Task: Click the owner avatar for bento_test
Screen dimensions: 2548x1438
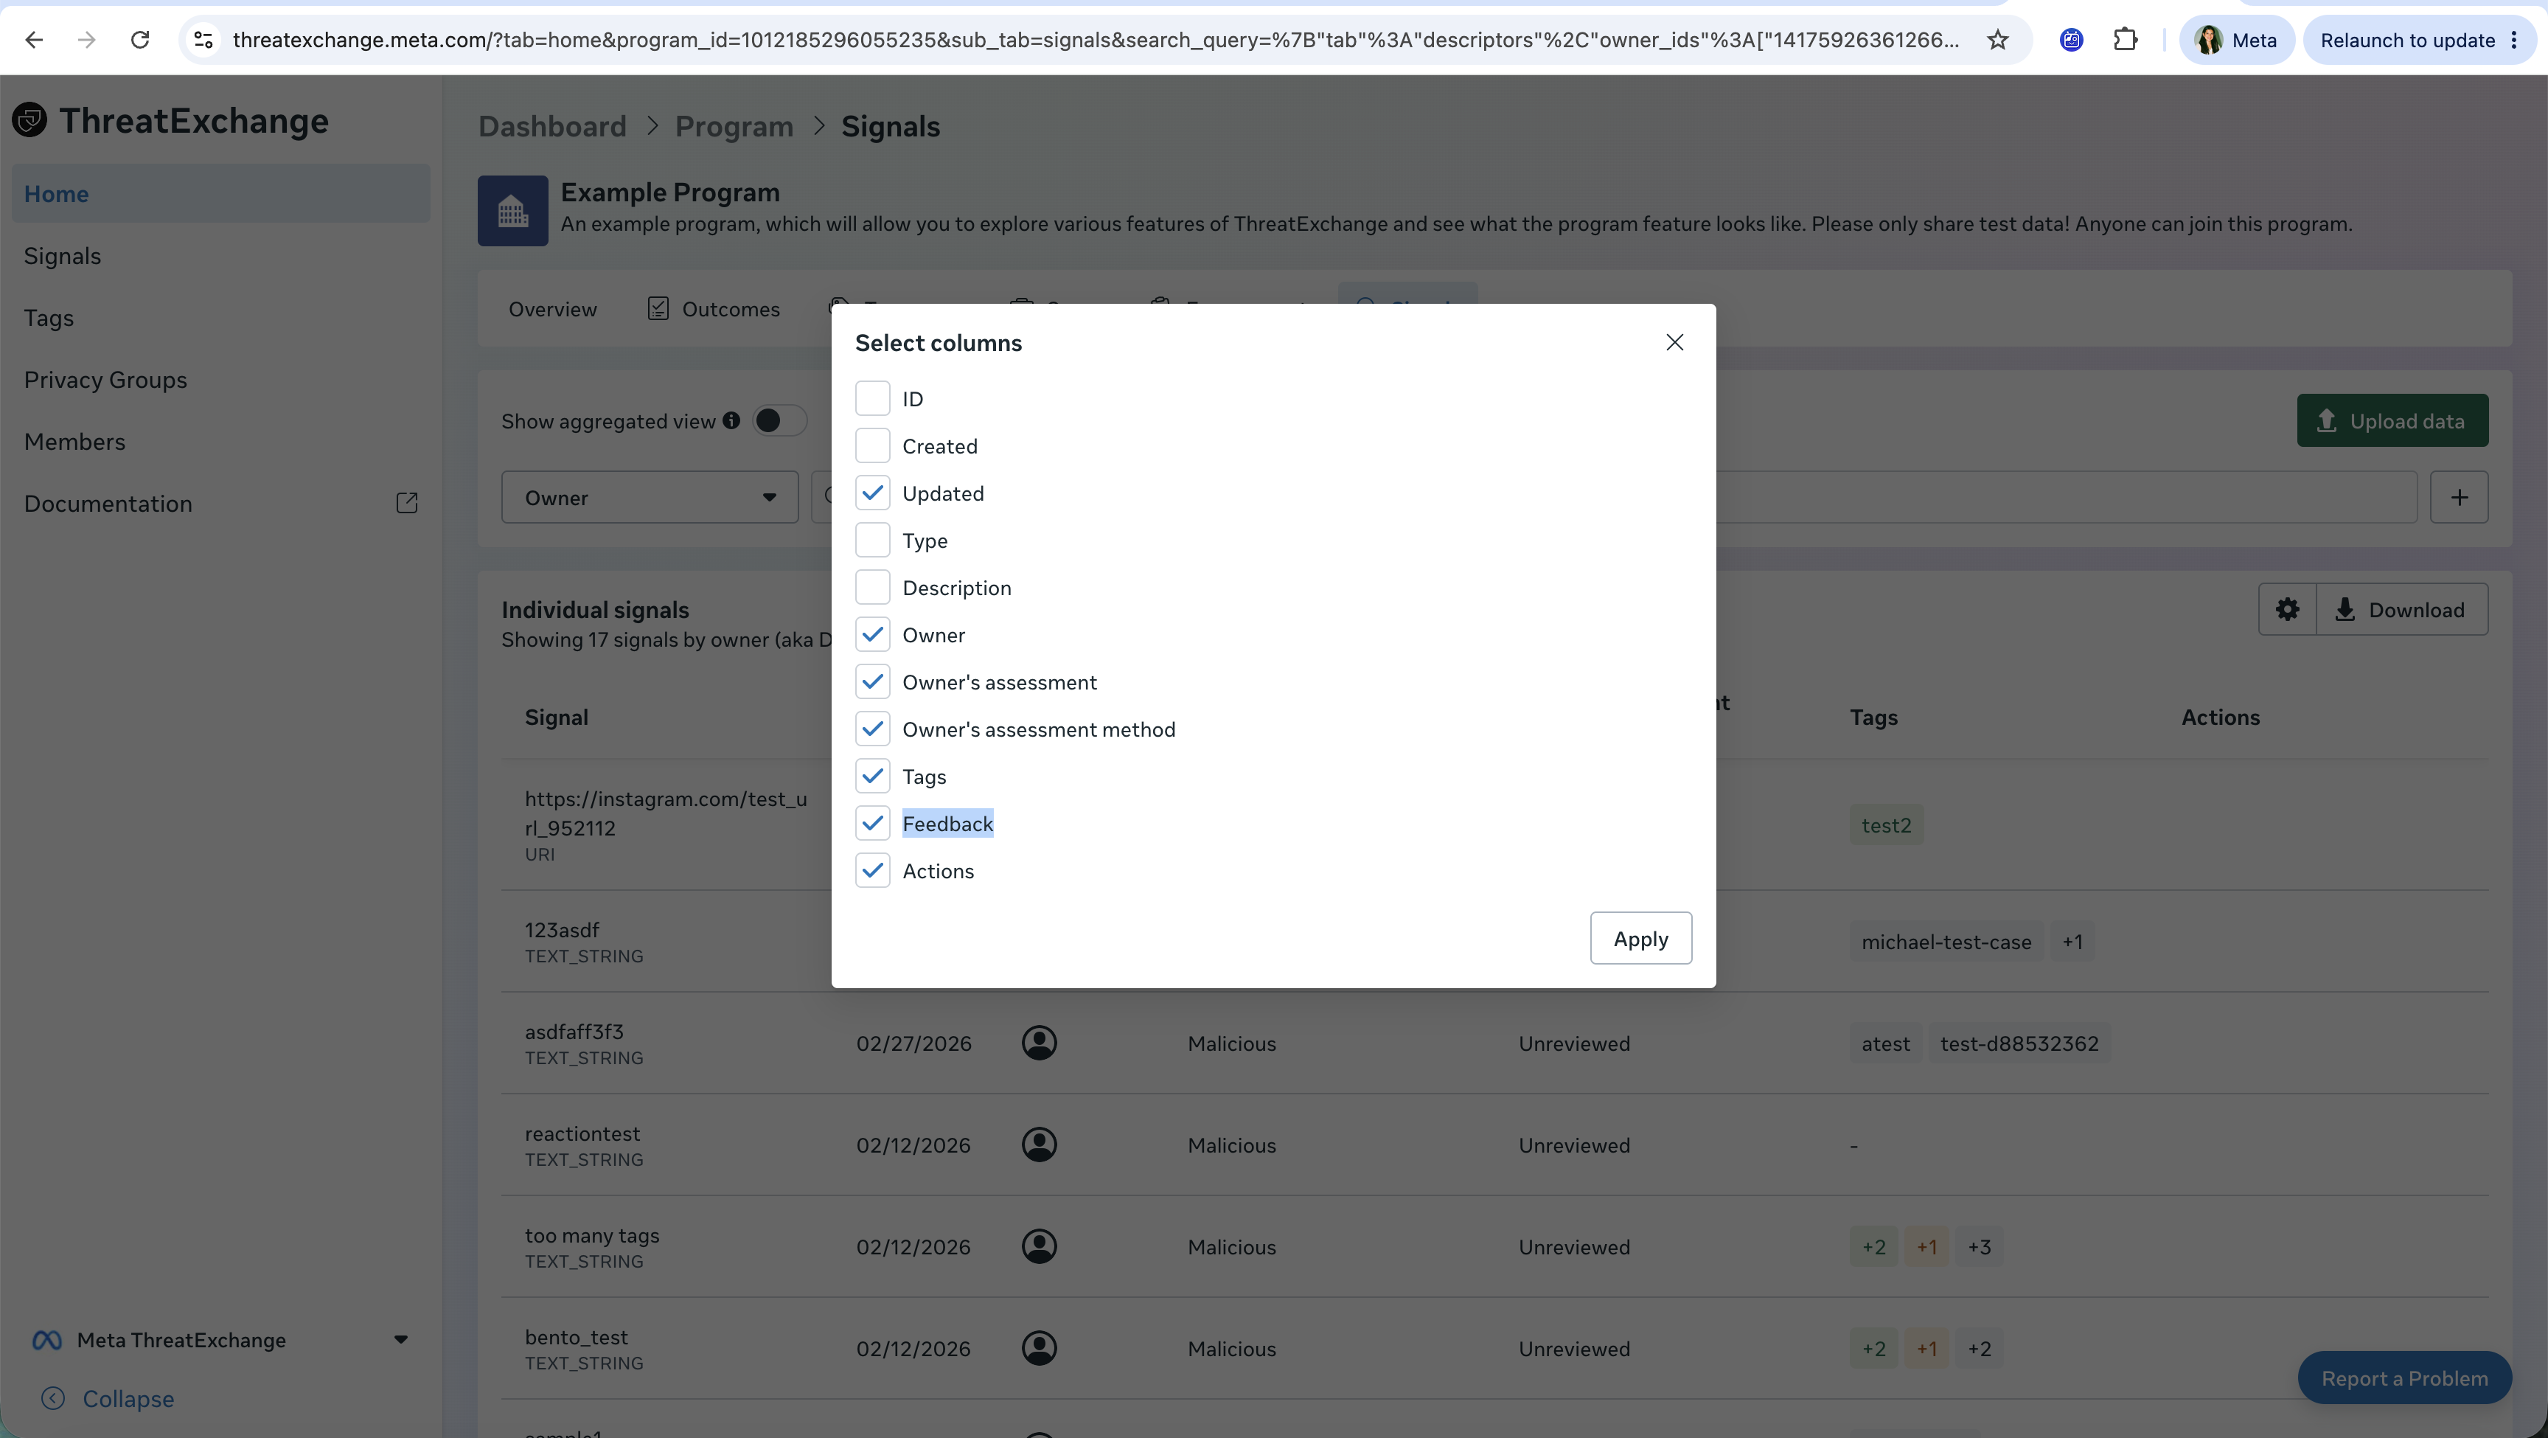Action: 1039,1349
